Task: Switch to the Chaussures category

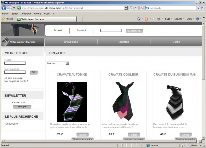Action: (x=71, y=42)
